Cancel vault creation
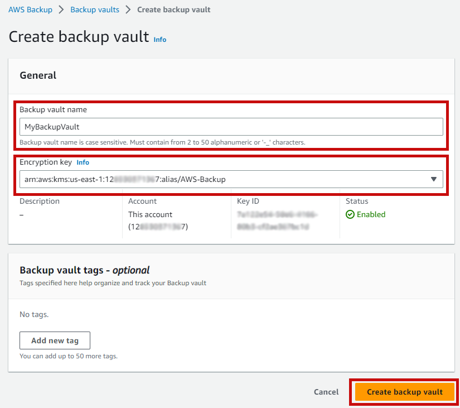This screenshot has width=460, height=408. coord(326,392)
